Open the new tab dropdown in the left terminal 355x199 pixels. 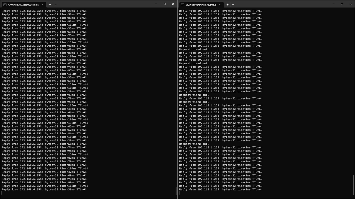[x=56, y=4]
